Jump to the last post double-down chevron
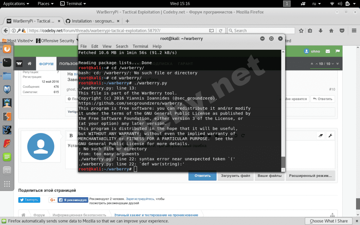Image resolution: width=360 pixels, height=225 pixels. (x=337, y=64)
